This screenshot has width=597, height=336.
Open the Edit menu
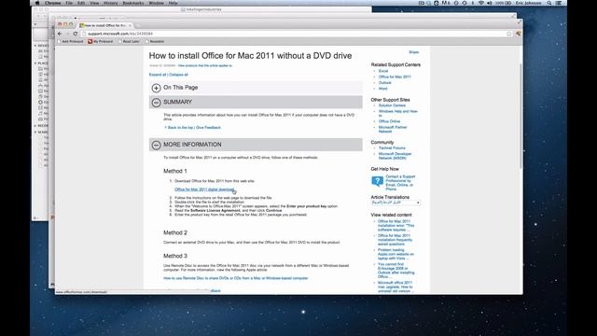[81, 3]
